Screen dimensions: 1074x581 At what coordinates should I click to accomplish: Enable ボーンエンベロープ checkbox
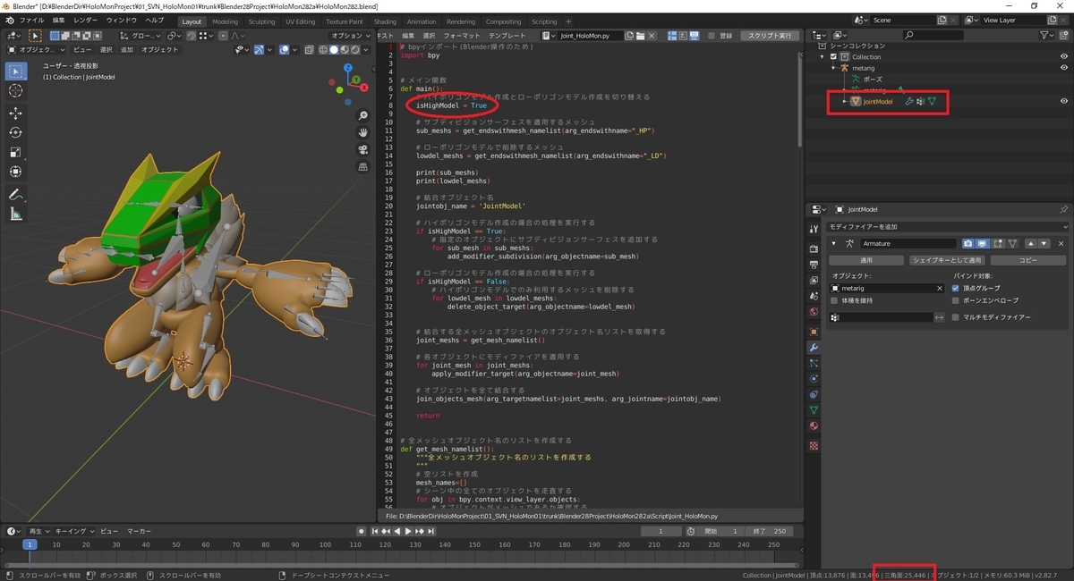pyautogui.click(x=956, y=300)
